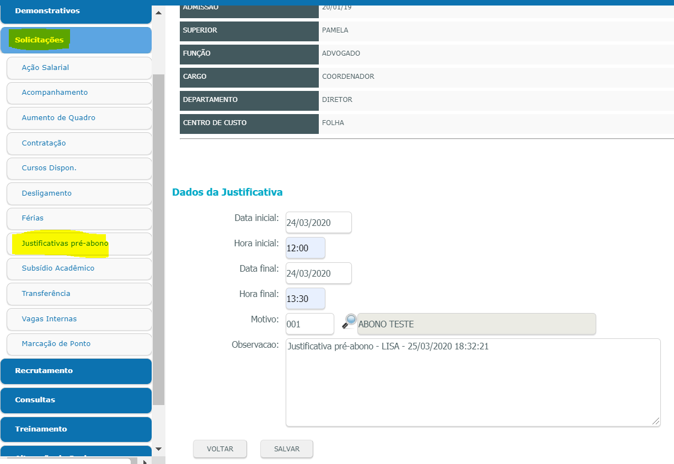Click the CENTRO DE CUSTO value FOLHA
The image size is (674, 464).
(x=333, y=123)
